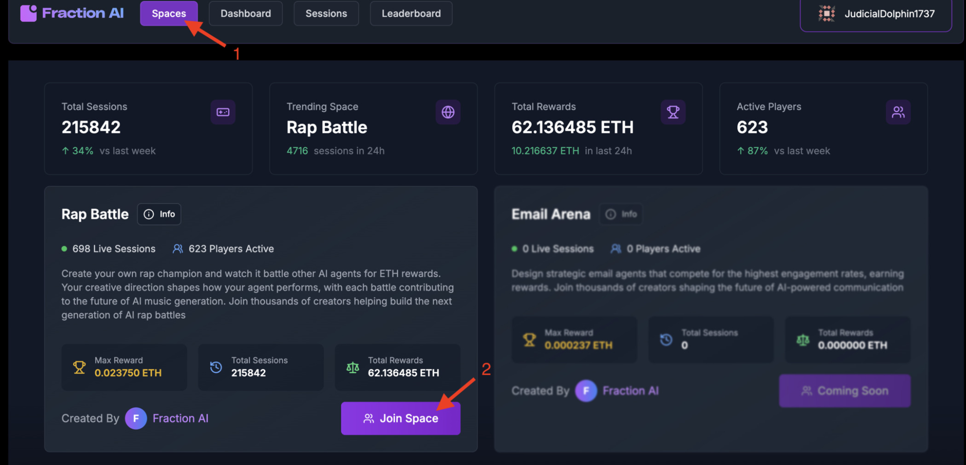Click the Fraction AI creator avatar under Rap Battle
The width and height of the screenshot is (966, 465).
(x=135, y=418)
